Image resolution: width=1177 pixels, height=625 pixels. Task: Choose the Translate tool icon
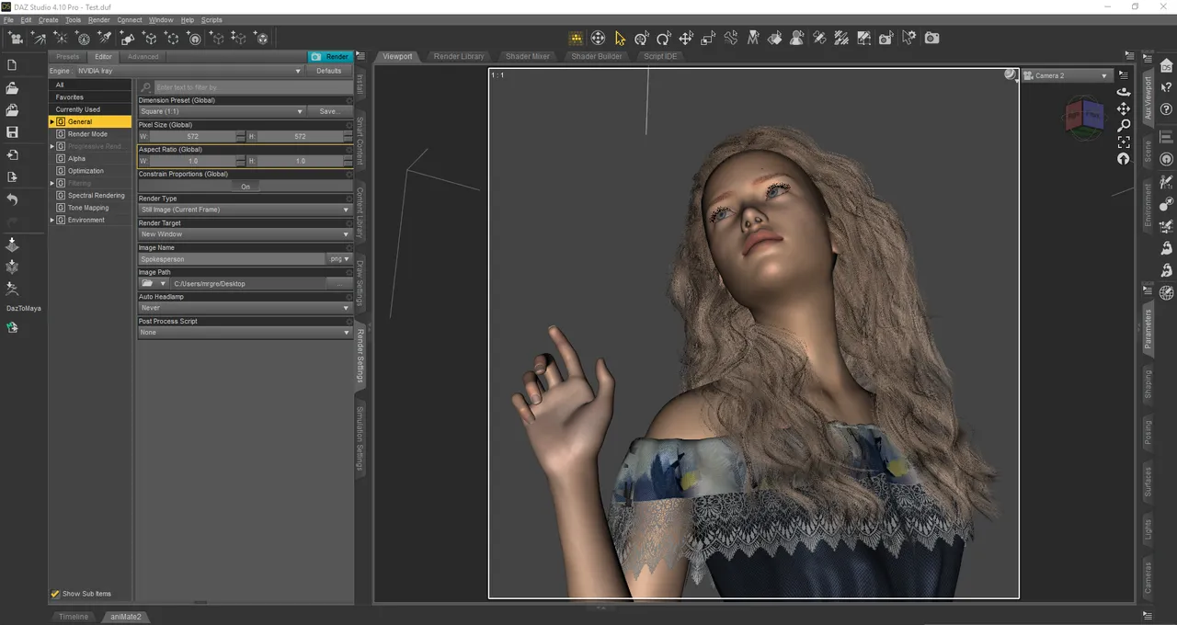[686, 38]
